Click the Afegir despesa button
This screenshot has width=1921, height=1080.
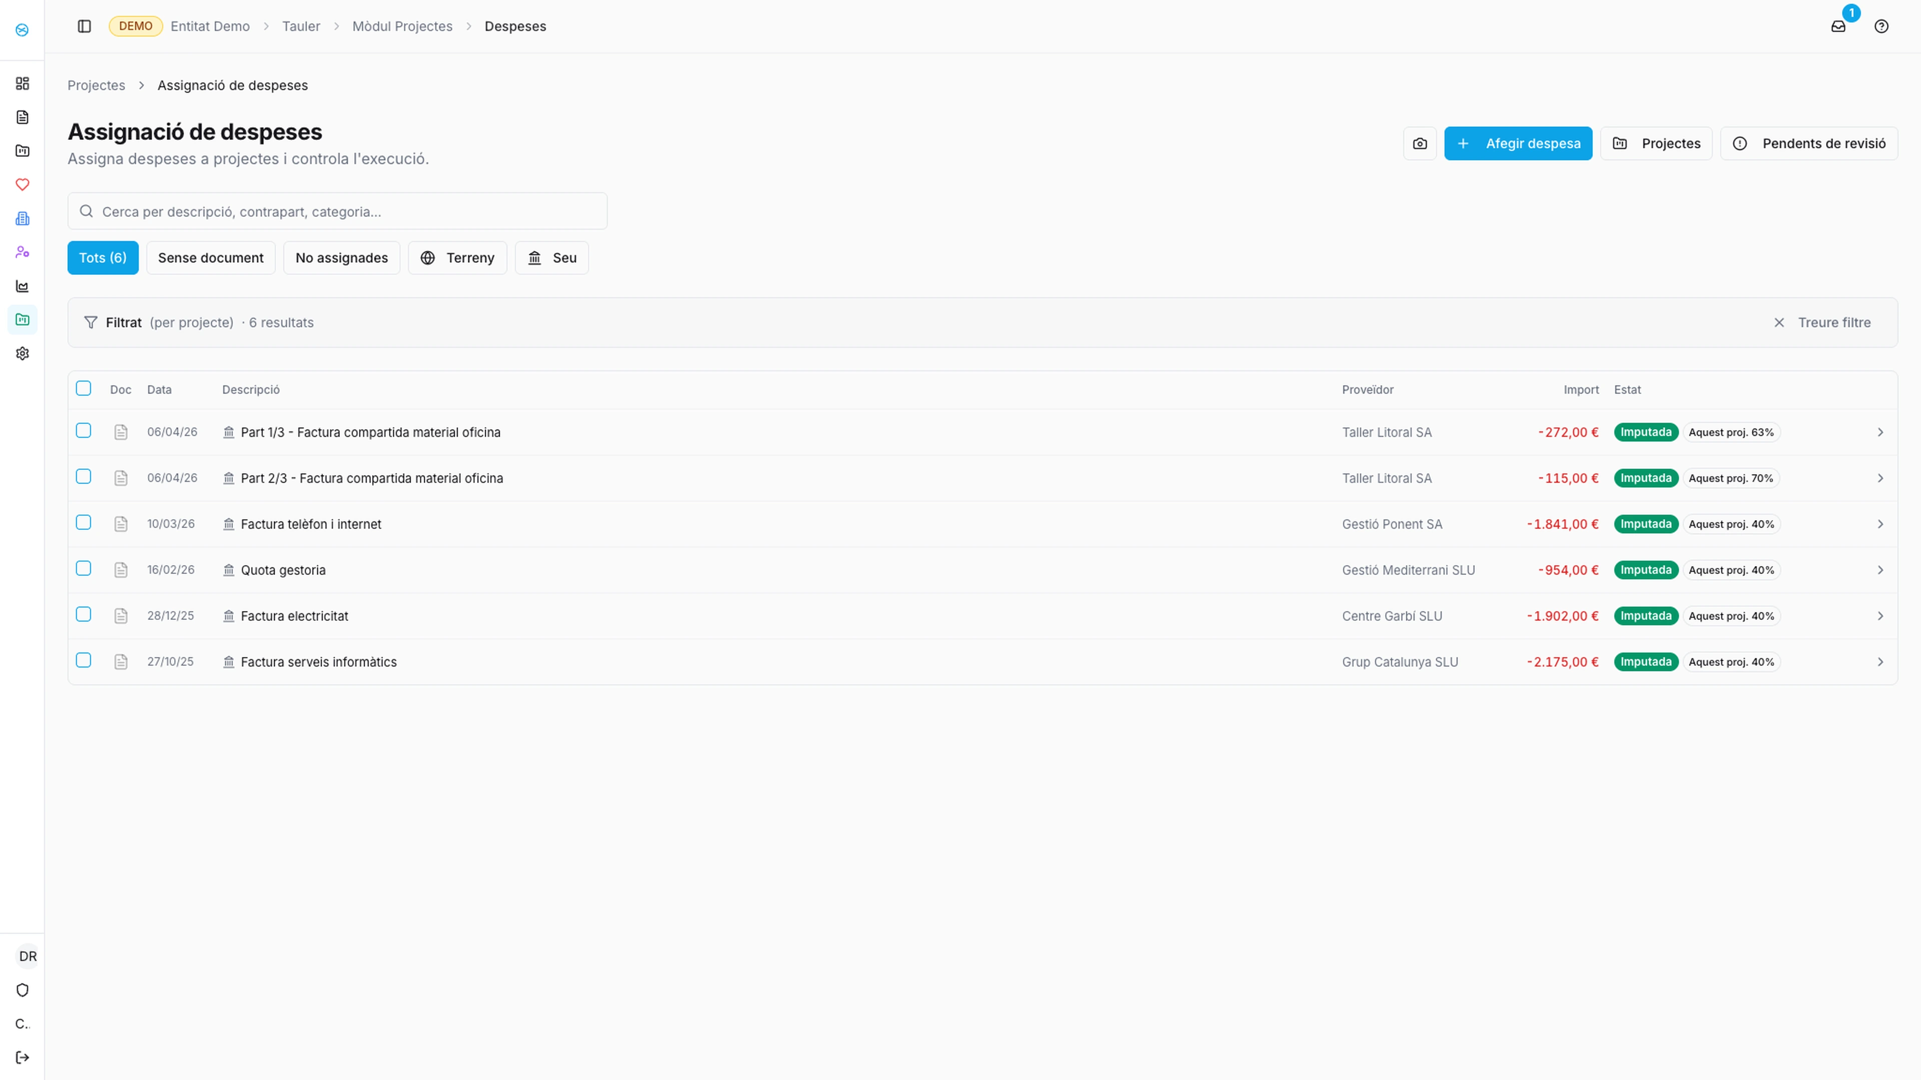coord(1518,143)
